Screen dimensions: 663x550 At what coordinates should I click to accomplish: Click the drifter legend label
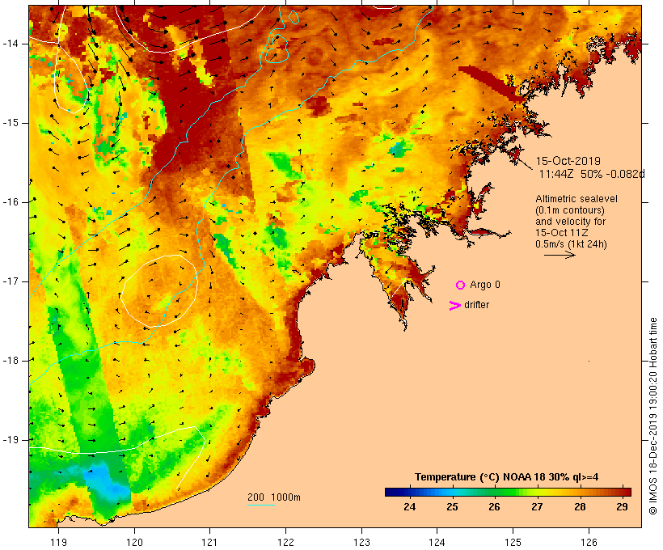(476, 305)
